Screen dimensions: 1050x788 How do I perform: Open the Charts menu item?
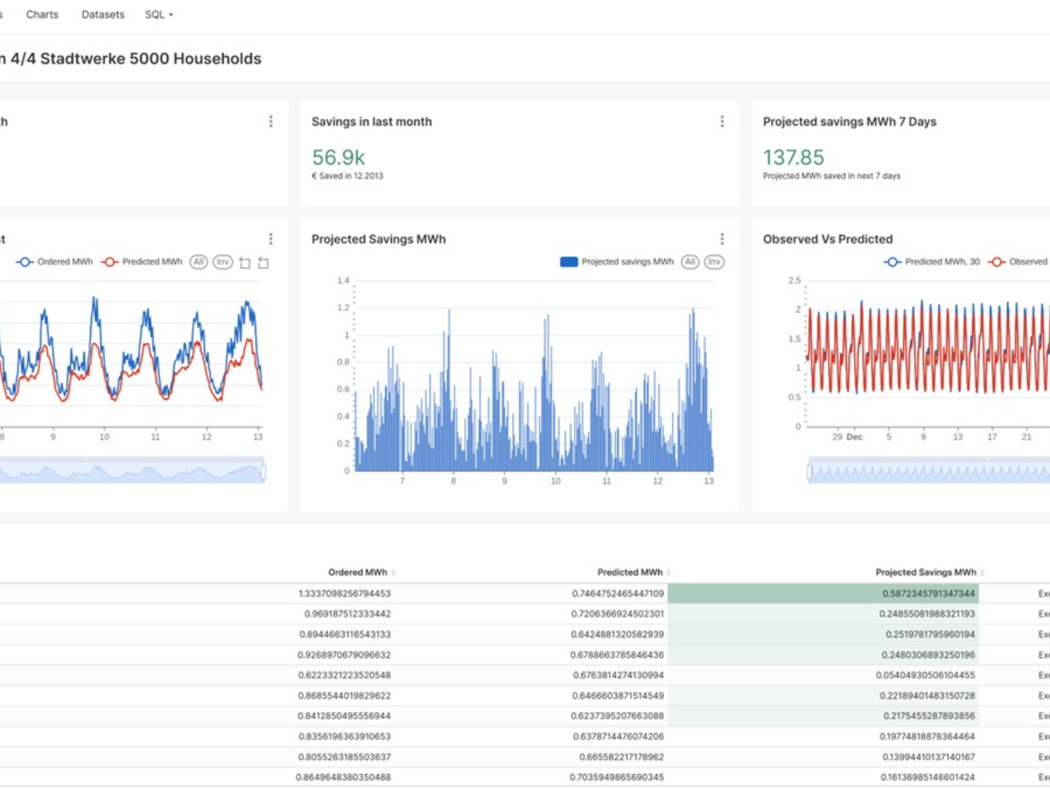point(42,15)
